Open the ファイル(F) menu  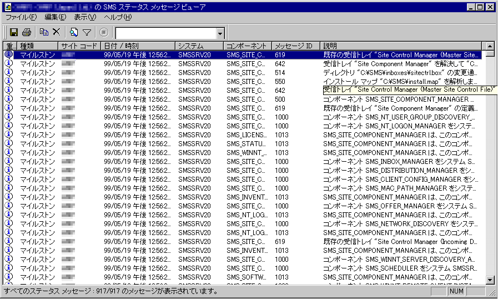click(21, 17)
